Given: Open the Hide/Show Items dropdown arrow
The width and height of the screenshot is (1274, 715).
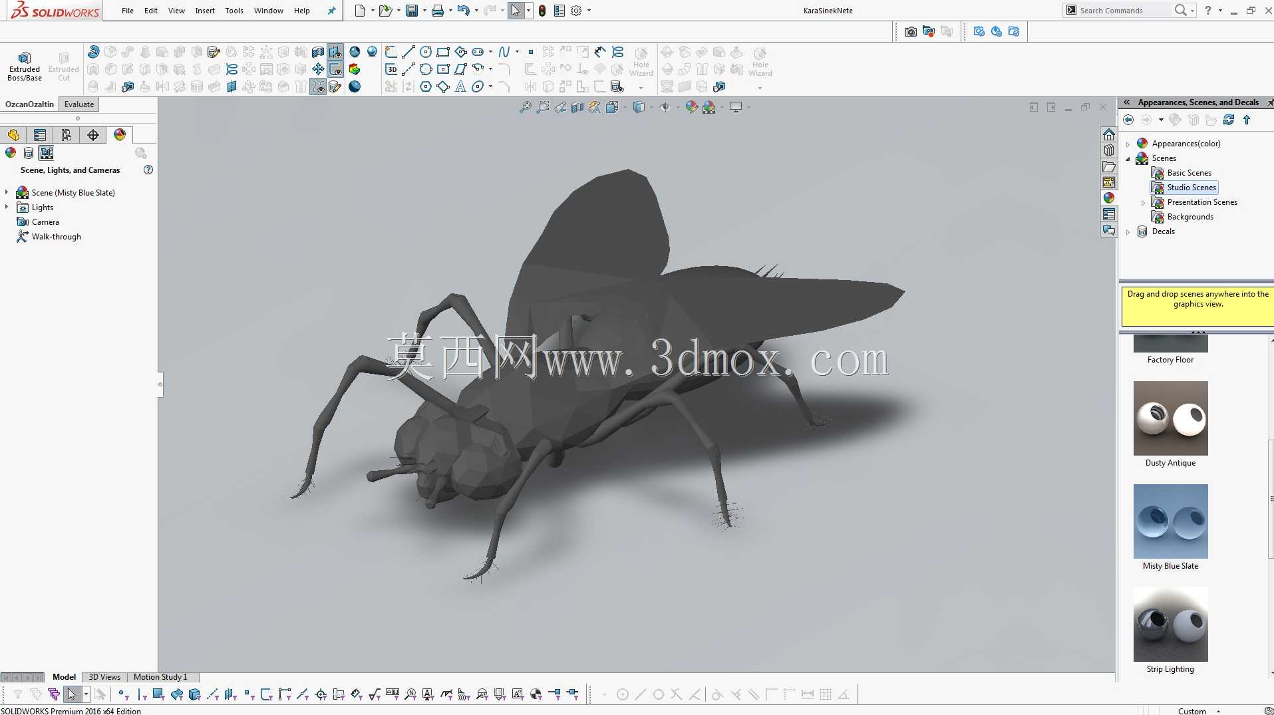Looking at the screenshot, I should pos(677,107).
